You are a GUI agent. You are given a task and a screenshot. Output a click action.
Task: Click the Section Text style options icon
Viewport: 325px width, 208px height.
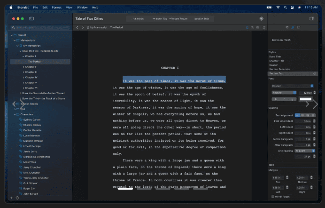315,73
